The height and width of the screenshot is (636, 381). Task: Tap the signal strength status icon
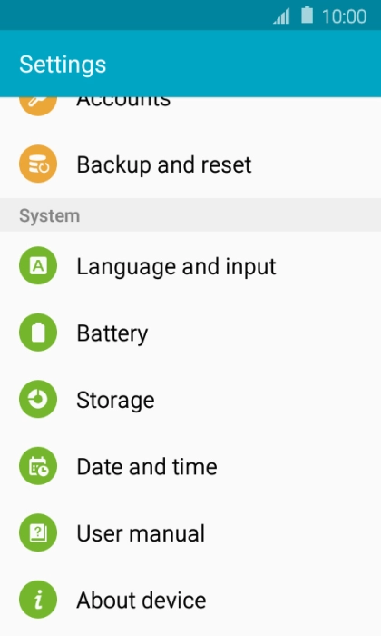281,16
